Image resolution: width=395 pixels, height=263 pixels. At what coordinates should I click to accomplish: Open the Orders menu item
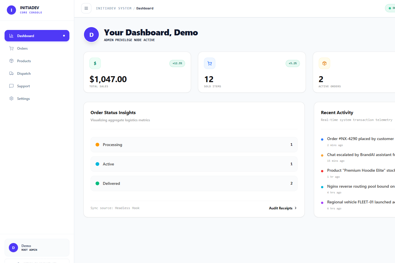[x=37, y=48]
